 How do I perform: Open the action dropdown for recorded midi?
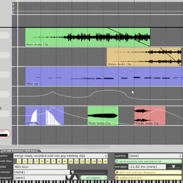pos(61,156)
